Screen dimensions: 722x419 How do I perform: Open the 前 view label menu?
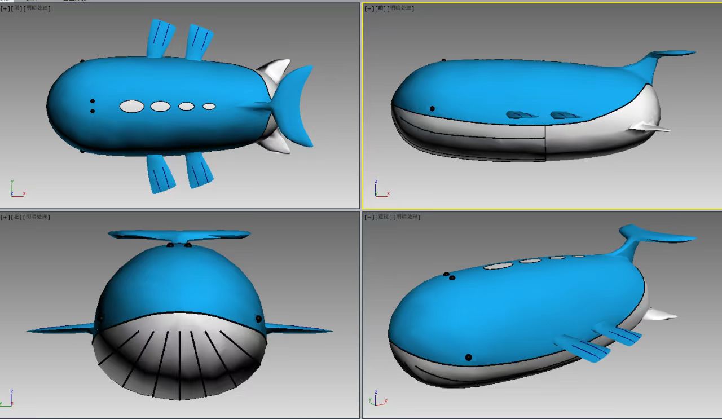(381, 8)
